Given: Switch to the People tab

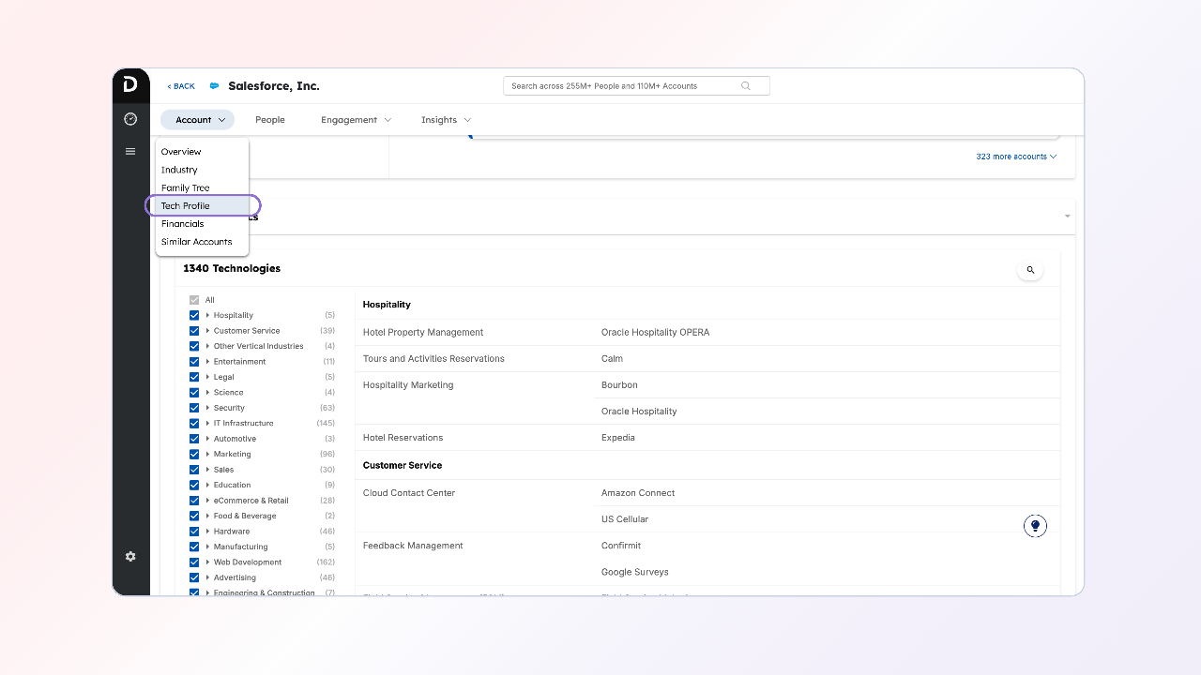Looking at the screenshot, I should [269, 120].
